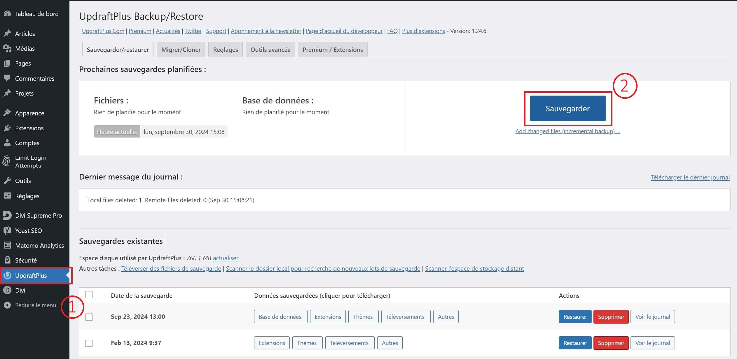Click the Yoast SEO icon
737x359 pixels.
pos(7,230)
